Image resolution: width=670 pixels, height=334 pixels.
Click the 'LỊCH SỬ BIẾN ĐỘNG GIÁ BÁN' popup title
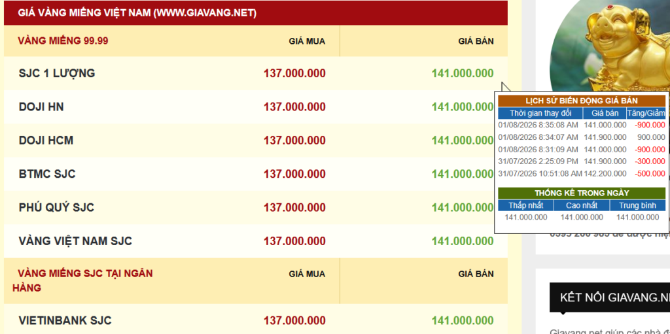(582, 101)
